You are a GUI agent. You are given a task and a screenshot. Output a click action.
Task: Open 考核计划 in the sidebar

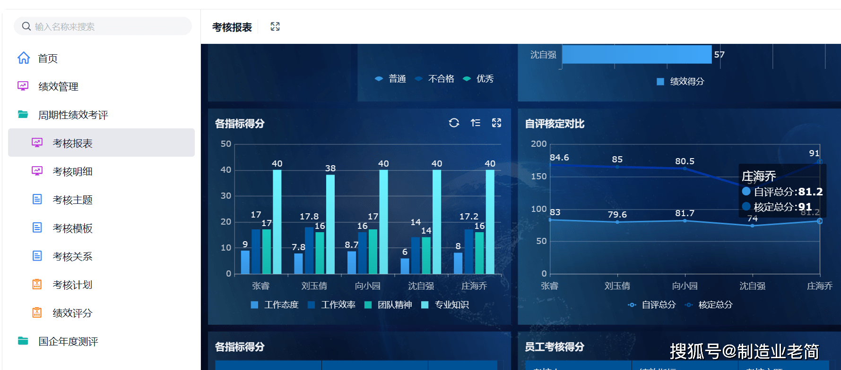[72, 285]
